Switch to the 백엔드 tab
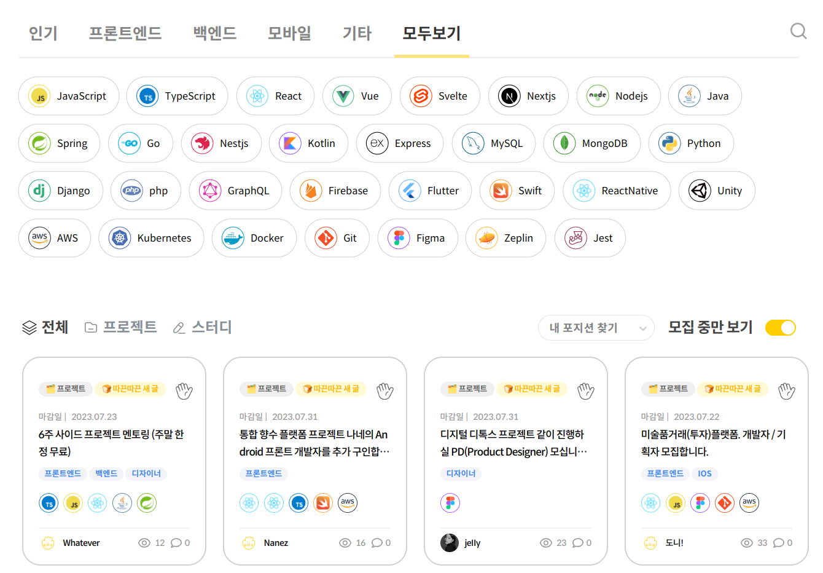823x573 pixels. point(215,33)
